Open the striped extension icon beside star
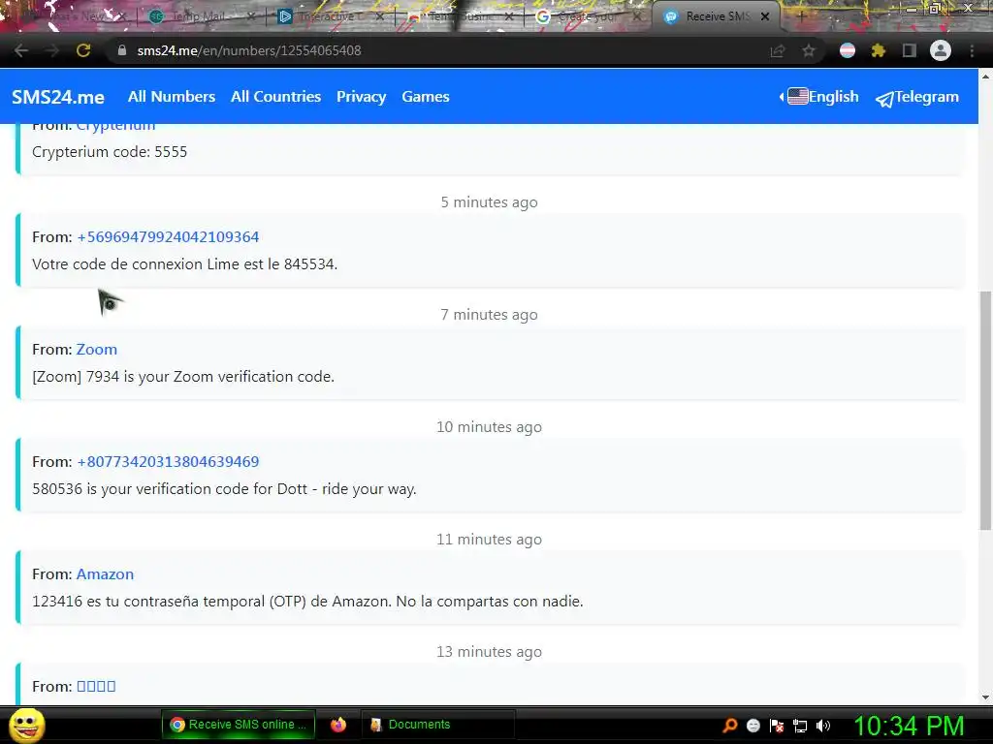 [848, 50]
